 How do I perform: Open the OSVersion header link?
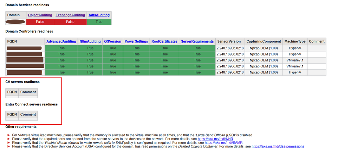click(x=112, y=41)
